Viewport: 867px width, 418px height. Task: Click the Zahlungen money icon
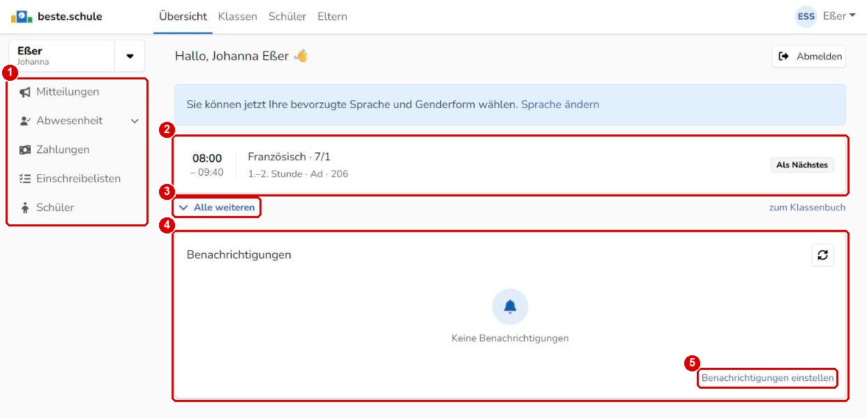coord(25,150)
